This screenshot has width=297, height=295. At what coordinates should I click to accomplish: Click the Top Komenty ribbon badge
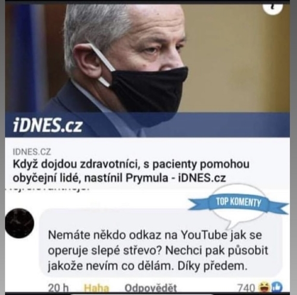(238, 203)
